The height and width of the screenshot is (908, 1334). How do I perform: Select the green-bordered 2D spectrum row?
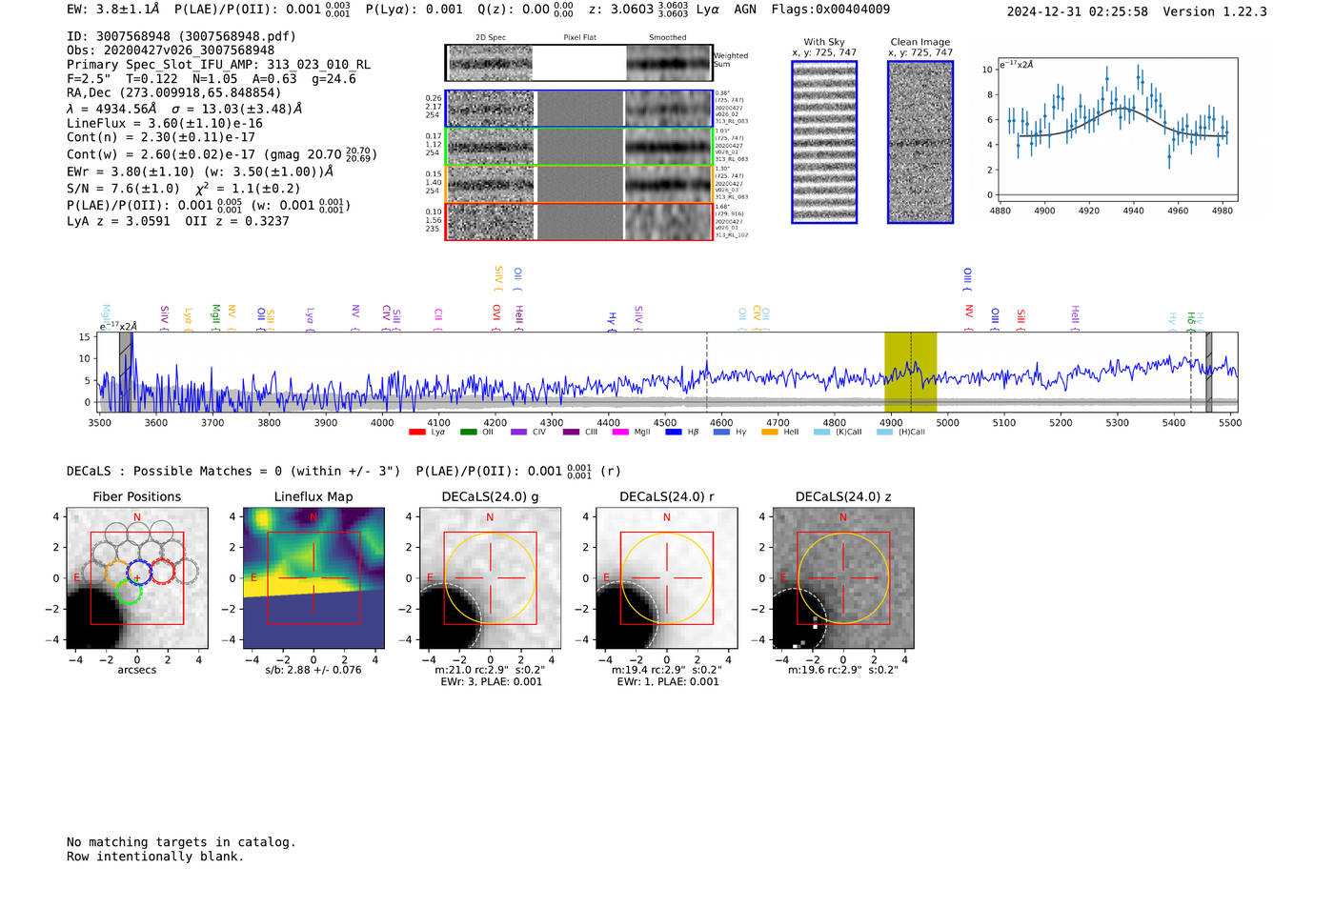tap(579, 147)
